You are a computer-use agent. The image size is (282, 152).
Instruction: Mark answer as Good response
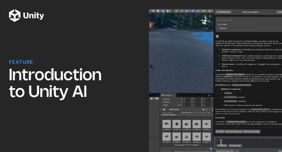pyautogui.click(x=235, y=132)
